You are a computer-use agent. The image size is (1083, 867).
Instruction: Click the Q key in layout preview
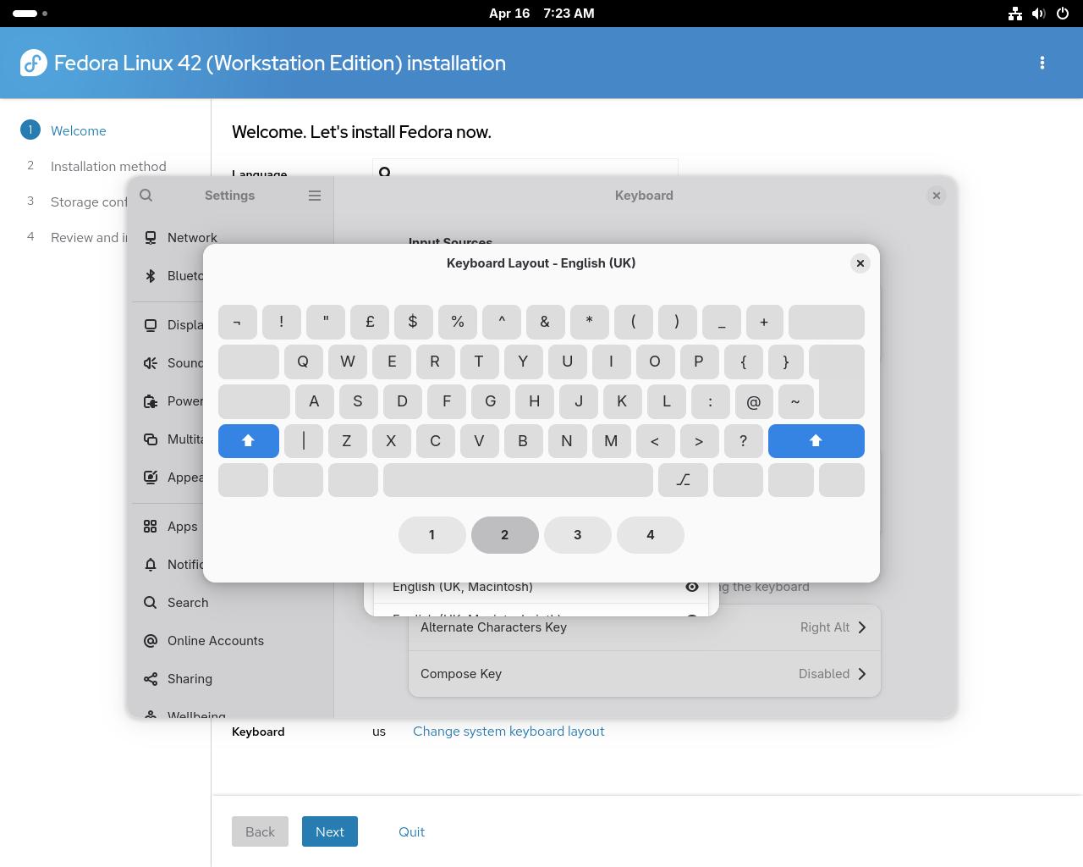(303, 362)
